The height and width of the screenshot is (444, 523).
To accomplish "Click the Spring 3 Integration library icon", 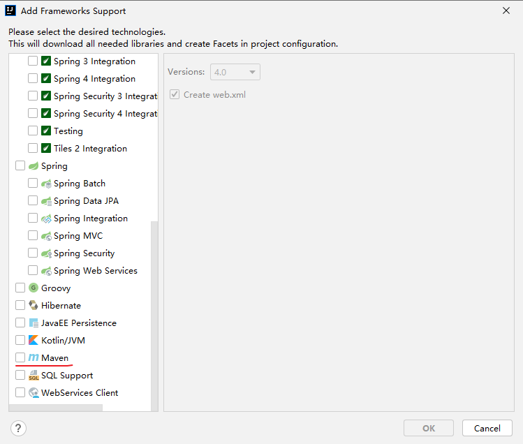I will click(x=46, y=61).
